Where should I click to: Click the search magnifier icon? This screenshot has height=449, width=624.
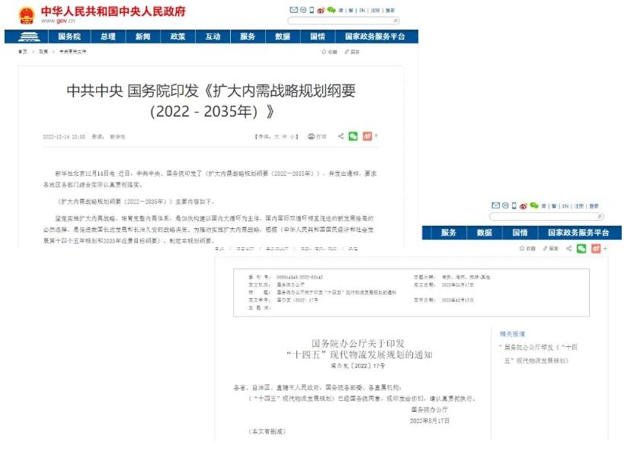pos(396,21)
